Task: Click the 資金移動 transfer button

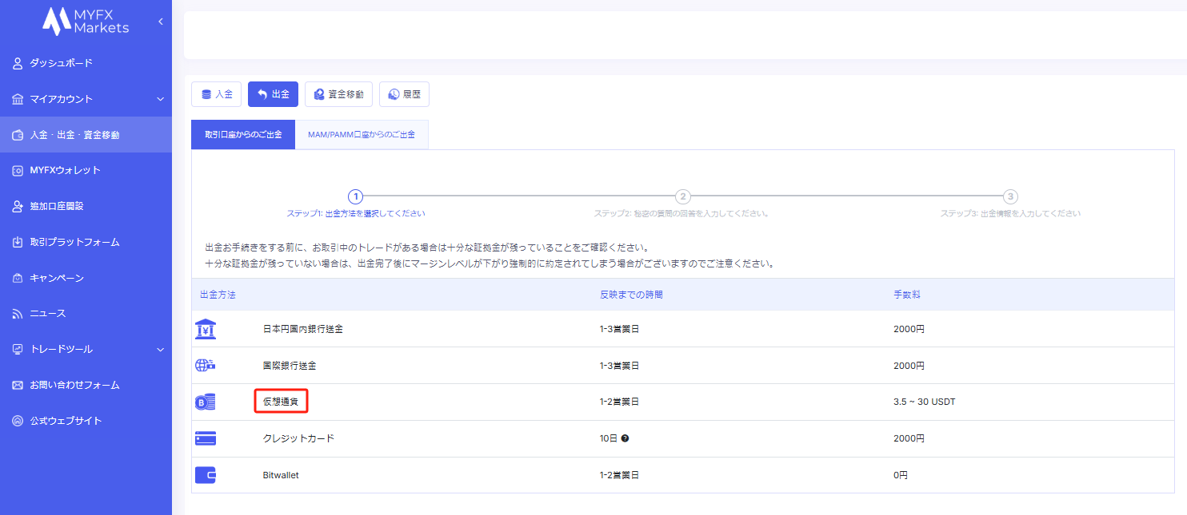Action: (338, 94)
